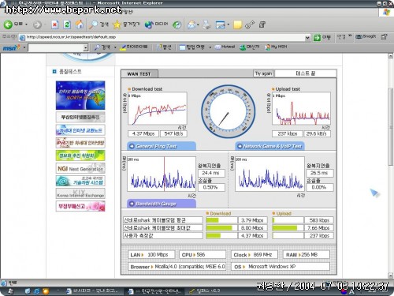Open Favorites using the star icon

coord(117,24)
